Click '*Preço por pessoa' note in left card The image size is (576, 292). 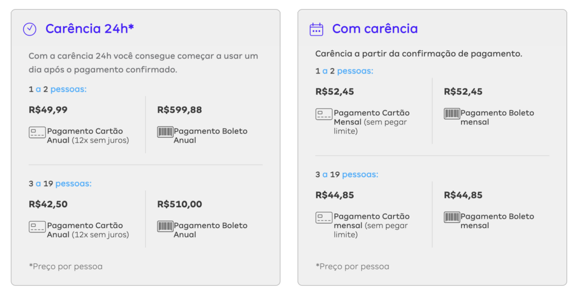pyautogui.click(x=66, y=266)
